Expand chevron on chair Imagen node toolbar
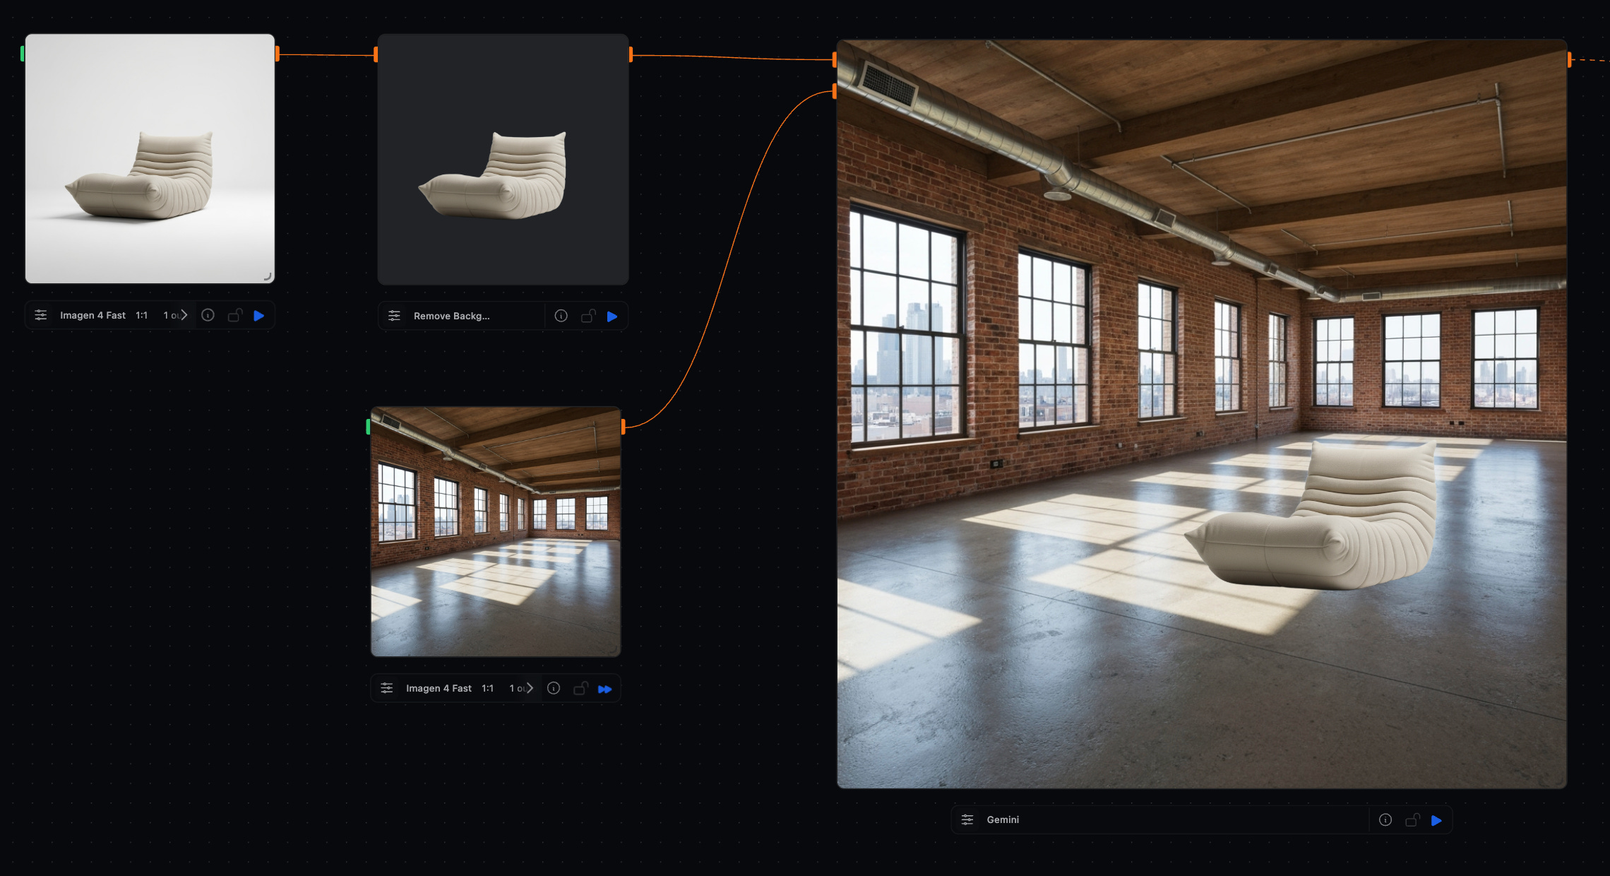1610x876 pixels. (x=184, y=315)
